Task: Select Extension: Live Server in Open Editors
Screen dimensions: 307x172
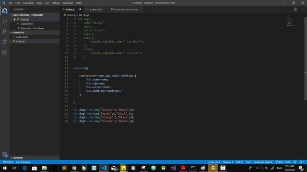Action: [x=33, y=28]
